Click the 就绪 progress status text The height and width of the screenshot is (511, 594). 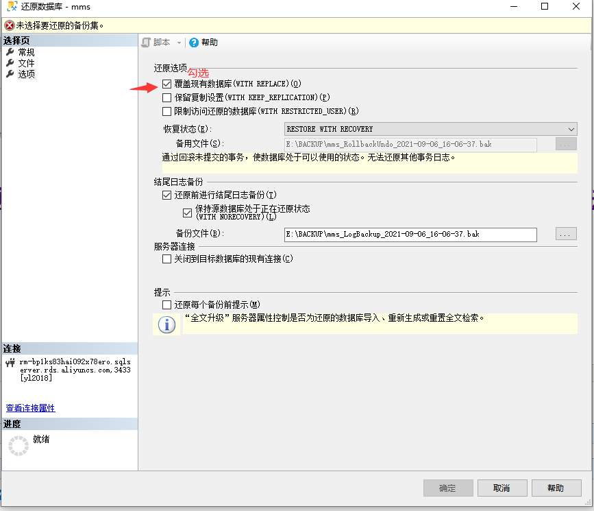tap(41, 439)
